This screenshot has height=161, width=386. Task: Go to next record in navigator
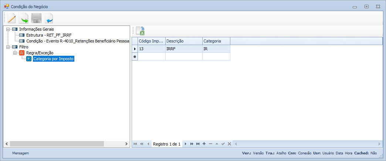click(x=186, y=144)
